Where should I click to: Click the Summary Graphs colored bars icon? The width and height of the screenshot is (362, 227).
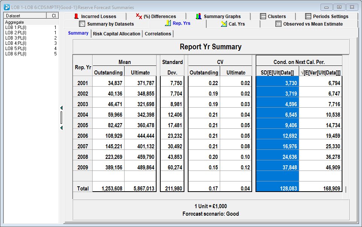[x=199, y=16]
